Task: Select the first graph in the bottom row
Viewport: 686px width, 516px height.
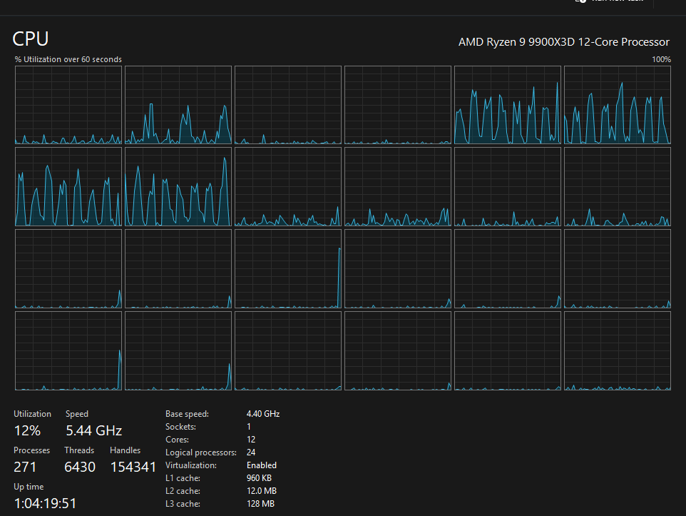Action: coord(68,351)
